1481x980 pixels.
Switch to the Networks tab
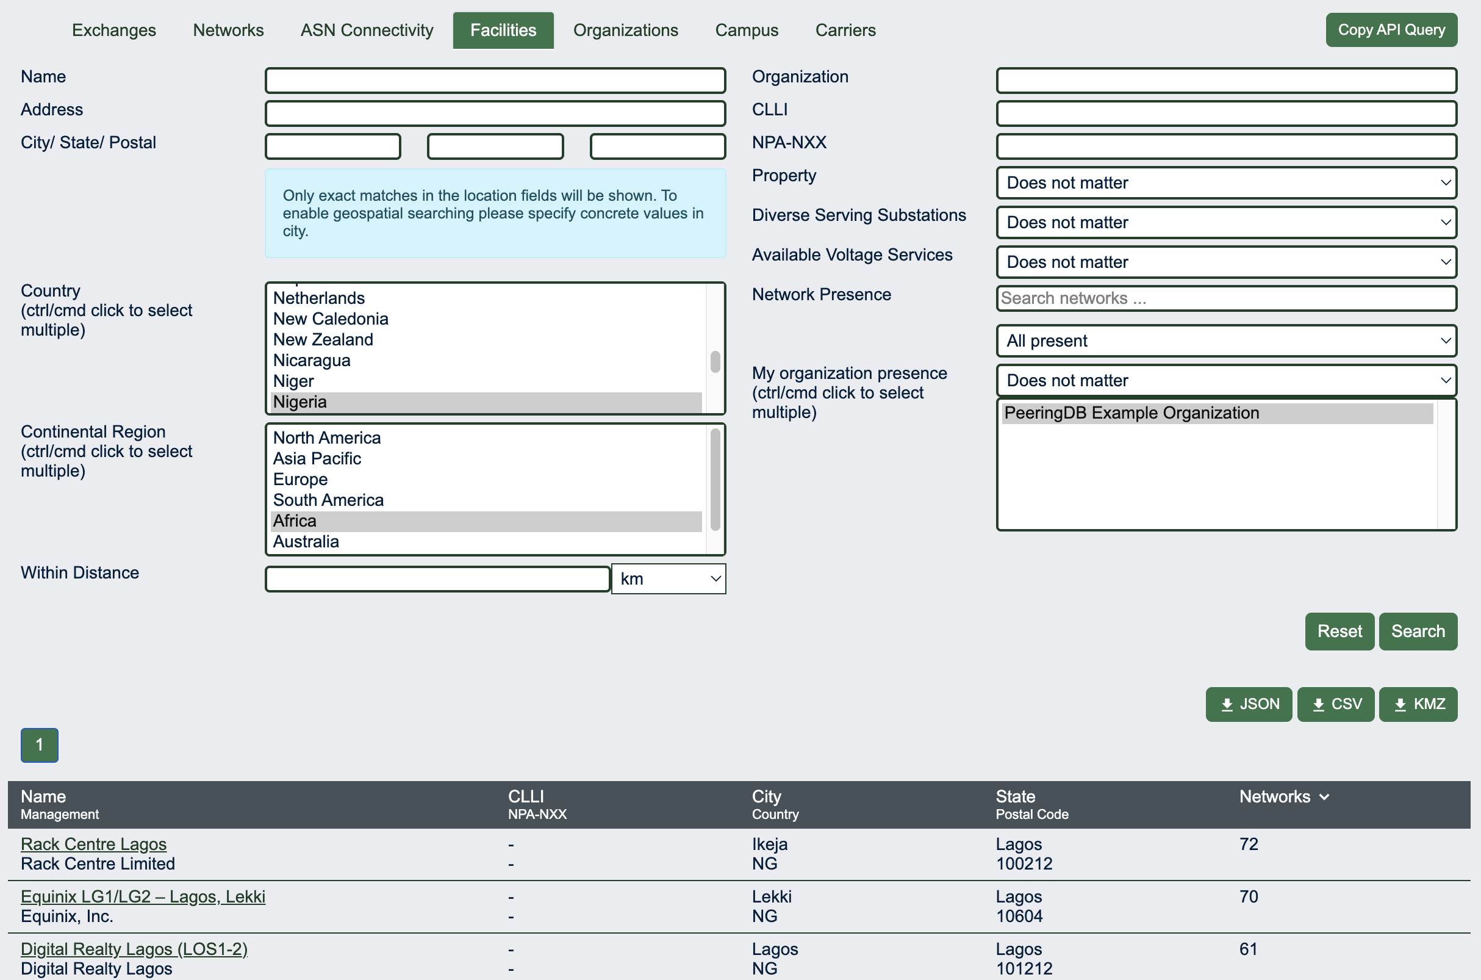click(228, 30)
